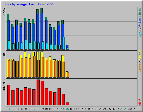Click day 7 on the x-axis
This screenshot has width=143, height=112.
tap(34, 109)
